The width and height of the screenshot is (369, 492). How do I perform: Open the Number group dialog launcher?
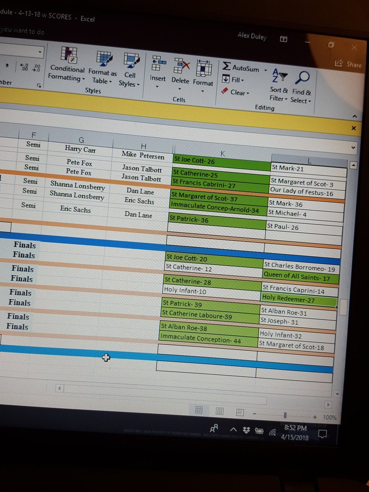39,85
